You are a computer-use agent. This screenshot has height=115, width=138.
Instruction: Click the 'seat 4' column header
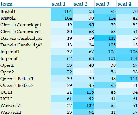tap(127, 4)
